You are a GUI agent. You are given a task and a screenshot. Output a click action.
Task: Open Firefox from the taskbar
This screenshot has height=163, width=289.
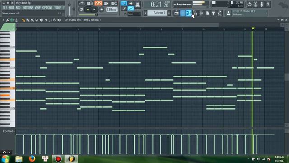coord(32,159)
